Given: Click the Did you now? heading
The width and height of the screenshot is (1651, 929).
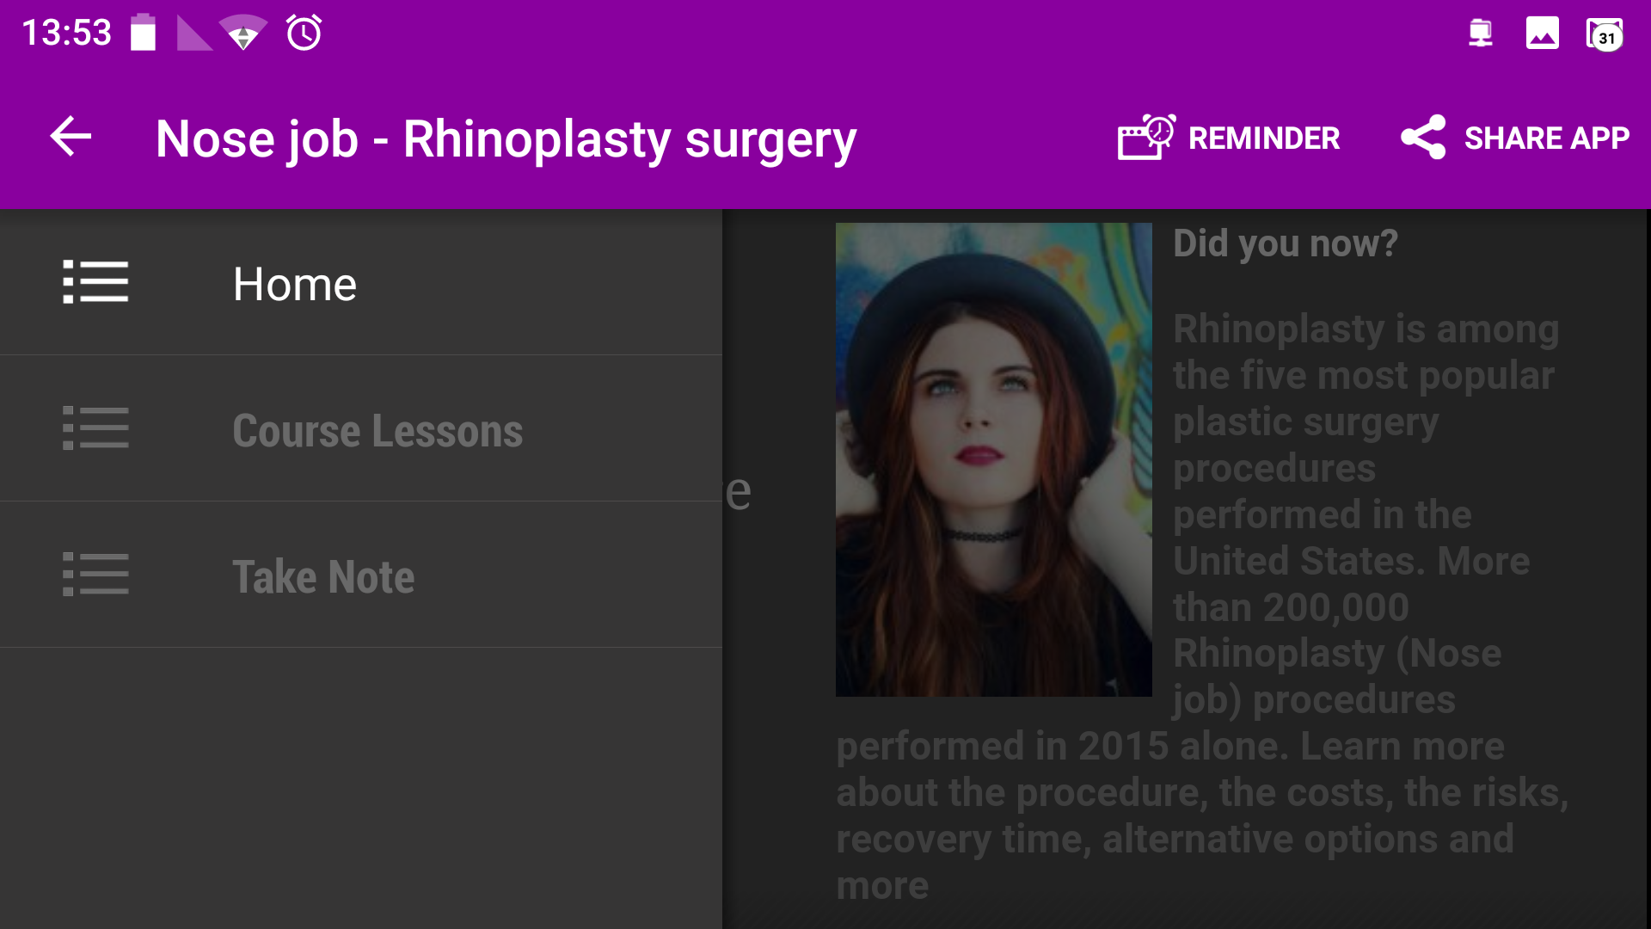Looking at the screenshot, I should (1282, 243).
